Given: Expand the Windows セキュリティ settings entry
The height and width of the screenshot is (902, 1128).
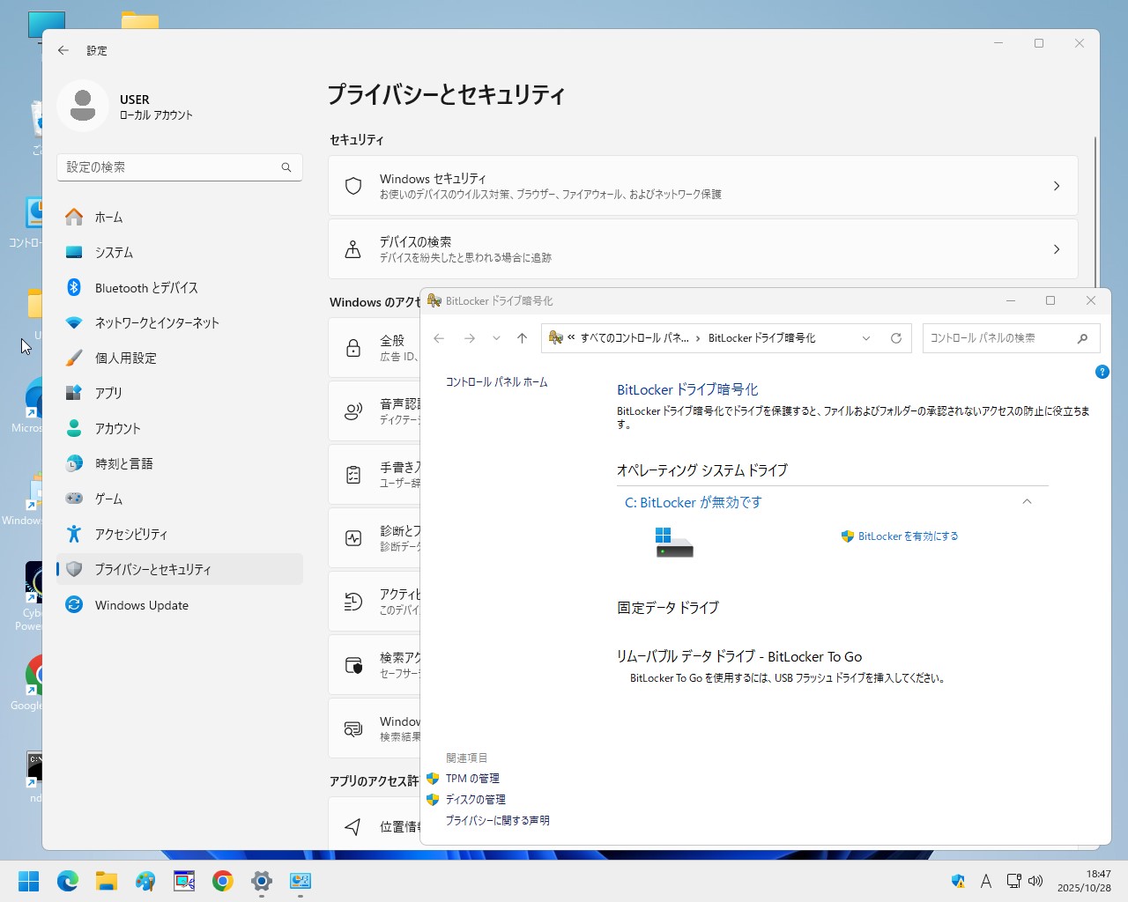Looking at the screenshot, I should [702, 186].
